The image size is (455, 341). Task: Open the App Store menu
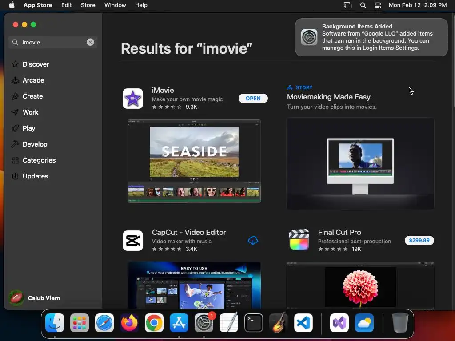(x=38, y=5)
